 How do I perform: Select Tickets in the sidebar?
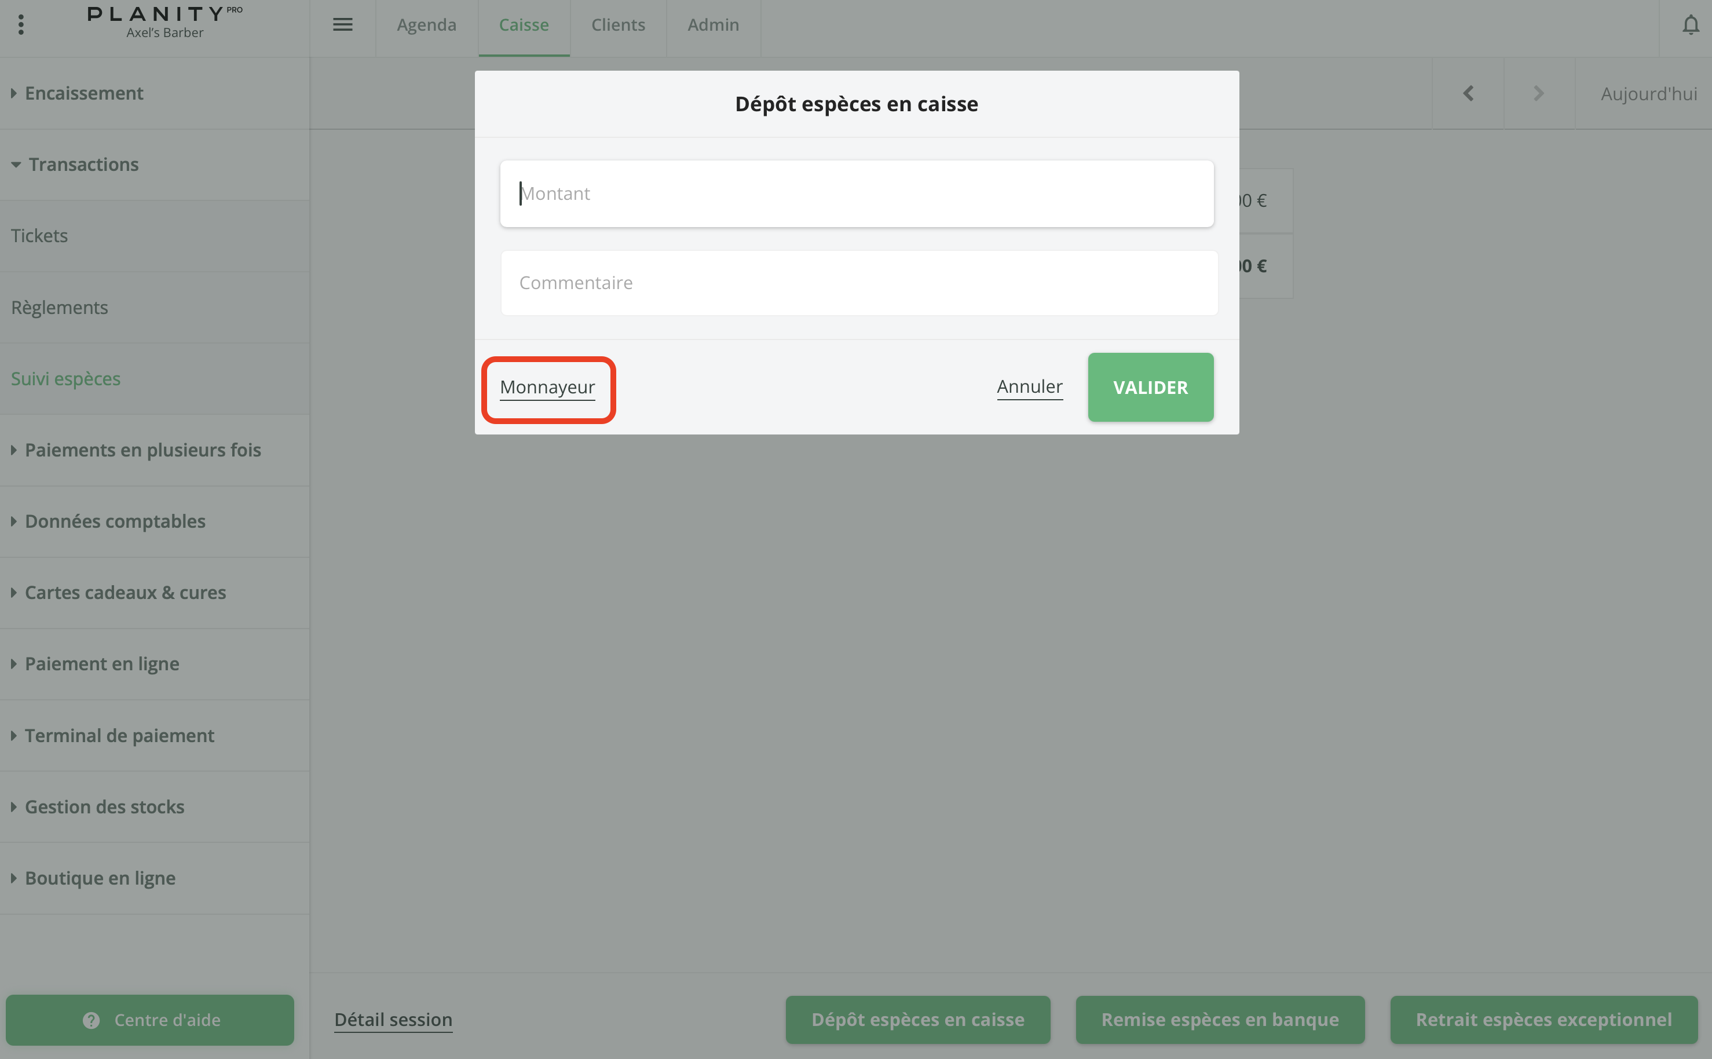pyautogui.click(x=39, y=236)
